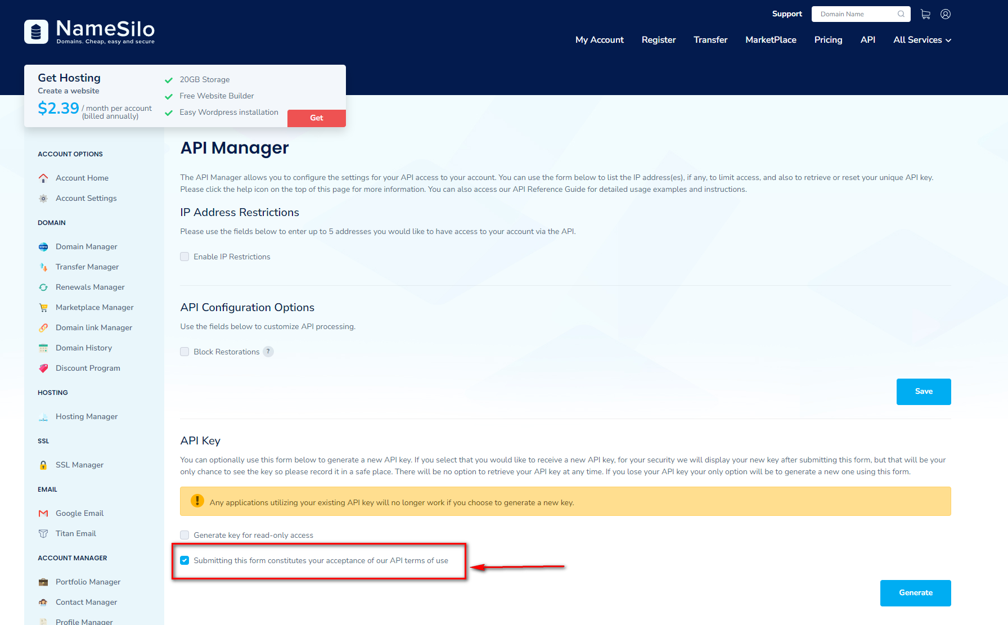Click the Domain Manager globe icon
This screenshot has height=625, width=1008.
coord(43,246)
